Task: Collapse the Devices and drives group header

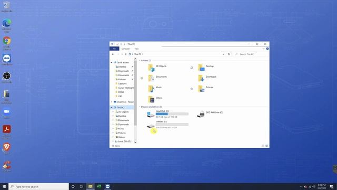Action: 140,107
